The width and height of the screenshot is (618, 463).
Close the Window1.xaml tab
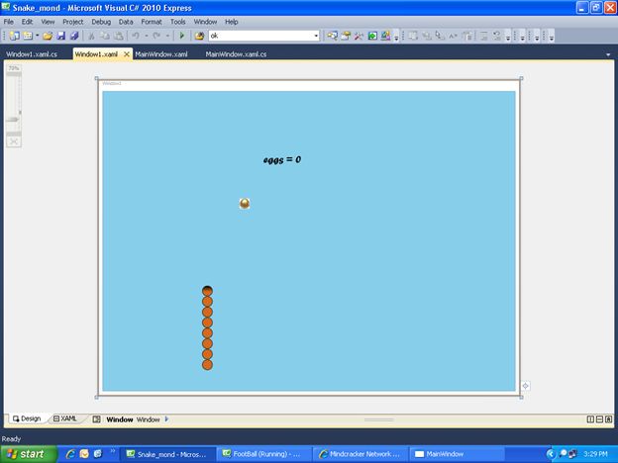coord(127,54)
